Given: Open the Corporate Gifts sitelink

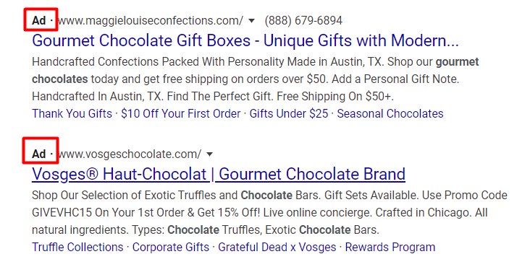Looking at the screenshot, I should pos(171,247).
